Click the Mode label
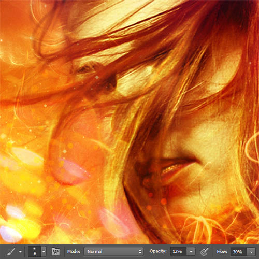The width and height of the screenshot is (259, 259). (x=74, y=251)
